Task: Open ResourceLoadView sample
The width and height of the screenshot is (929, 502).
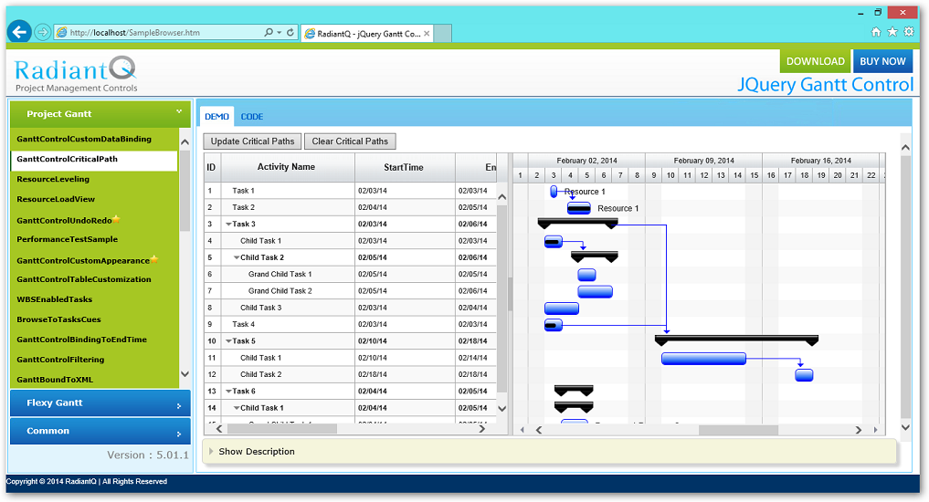Action: (56, 200)
